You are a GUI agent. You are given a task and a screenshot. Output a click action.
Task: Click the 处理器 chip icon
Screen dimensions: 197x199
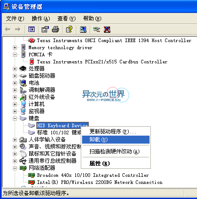pyautogui.click(x=23, y=69)
